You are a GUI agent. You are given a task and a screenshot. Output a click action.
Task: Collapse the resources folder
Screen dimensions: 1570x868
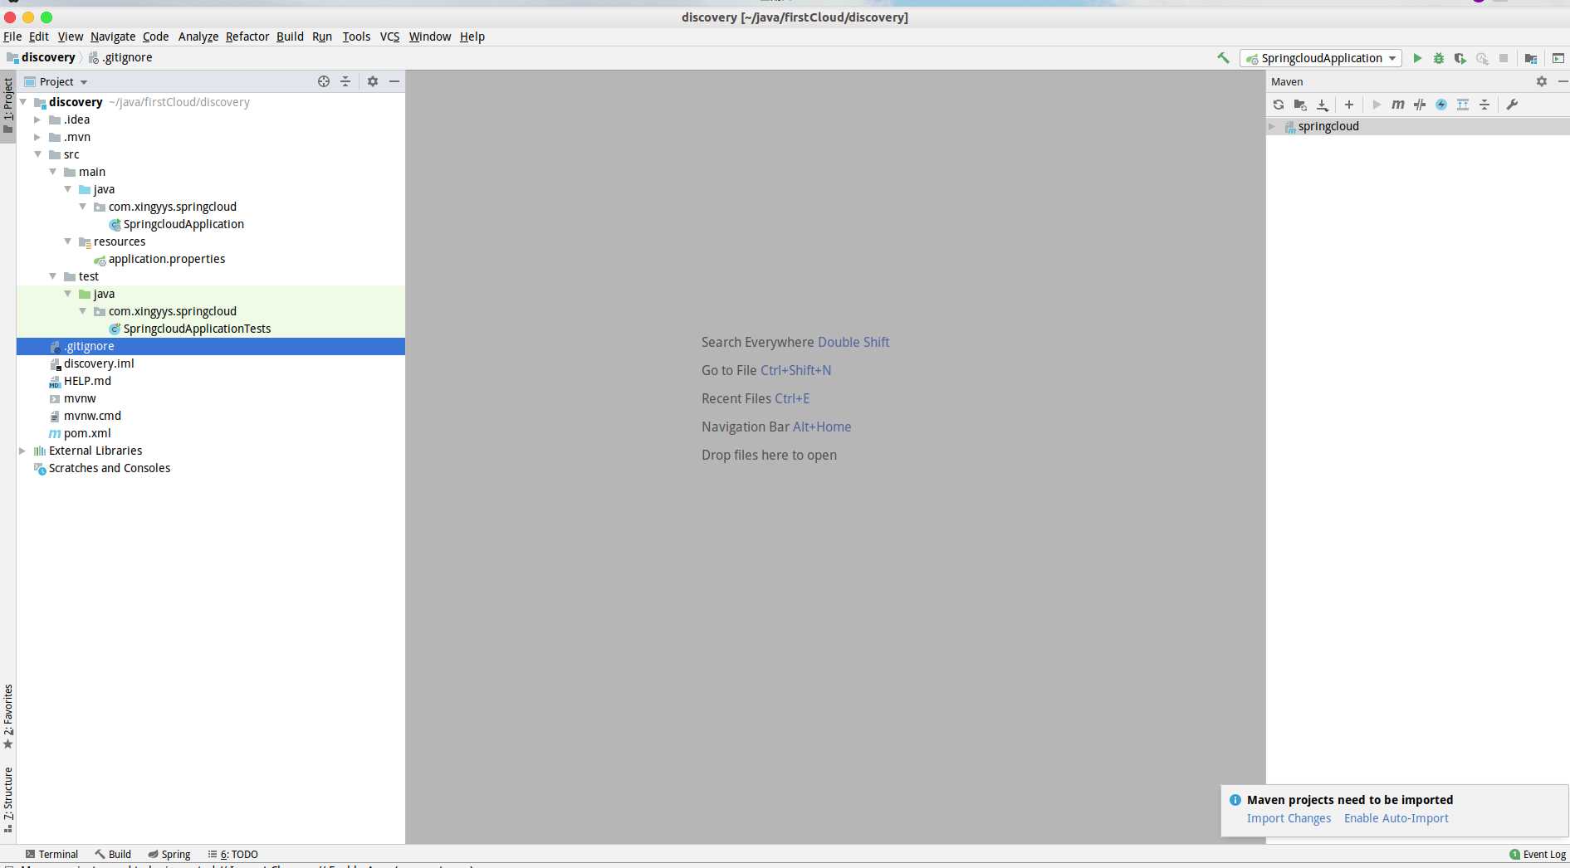[67, 241]
